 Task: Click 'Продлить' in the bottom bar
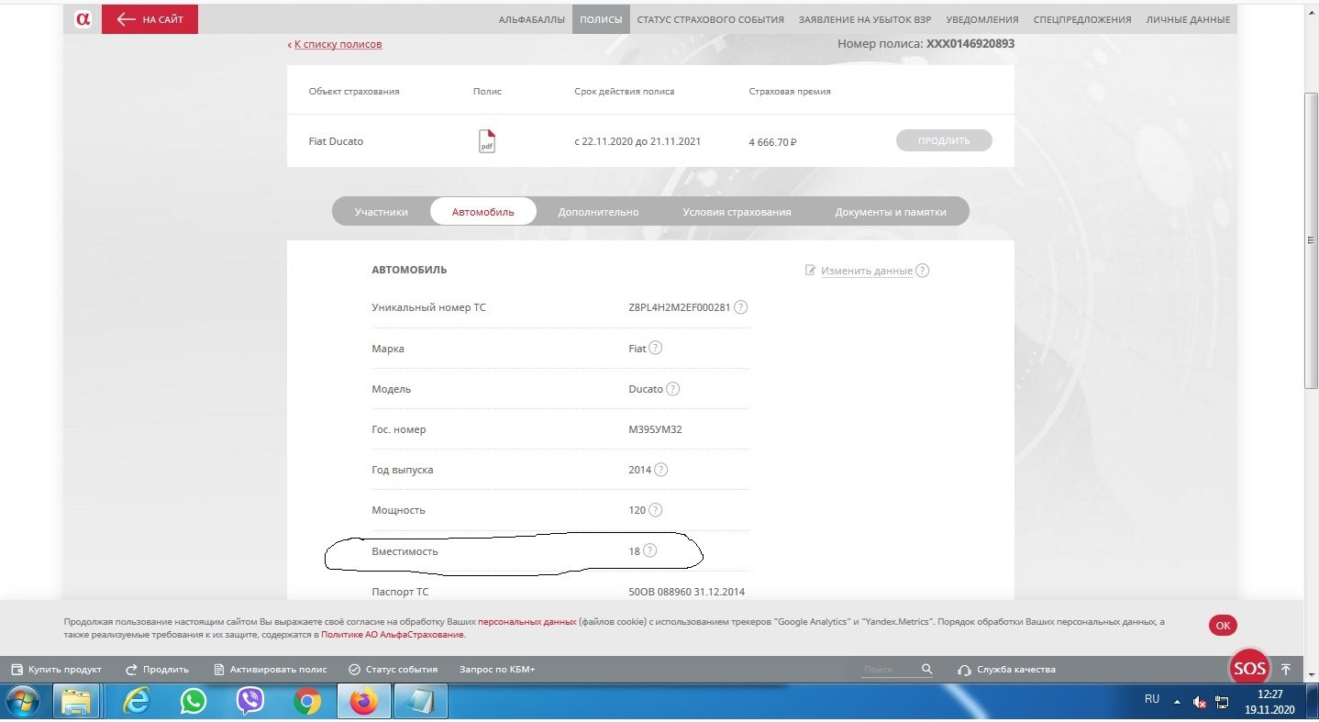[157, 670]
